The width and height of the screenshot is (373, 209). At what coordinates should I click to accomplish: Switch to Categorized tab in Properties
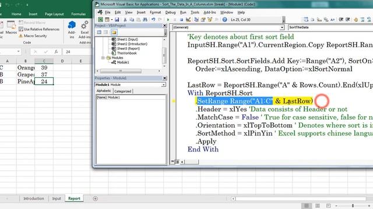[123, 91]
